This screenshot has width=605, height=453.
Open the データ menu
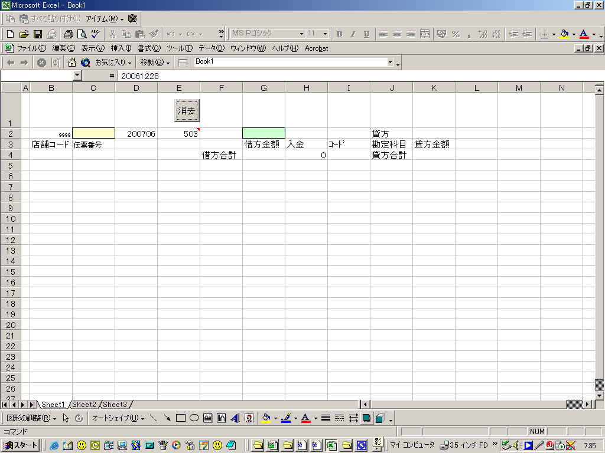click(212, 48)
